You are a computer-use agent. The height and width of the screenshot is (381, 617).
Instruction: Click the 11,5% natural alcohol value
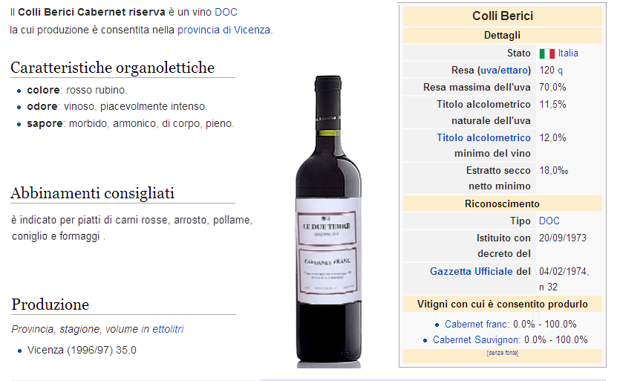(552, 104)
